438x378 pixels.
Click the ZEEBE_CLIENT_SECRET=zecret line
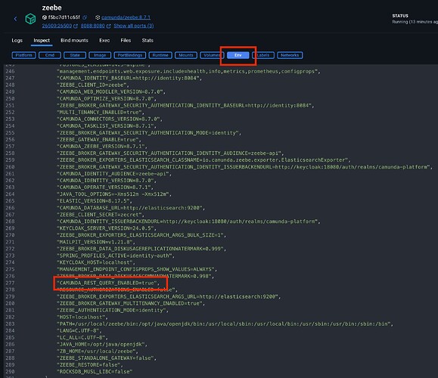click(101, 215)
